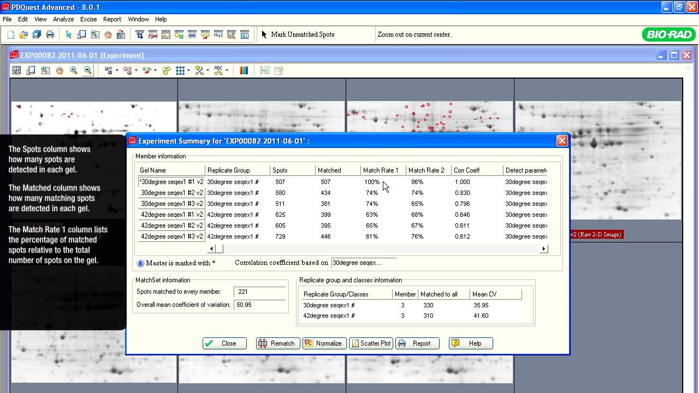Expand the blue grid tool dropdown arrow
The width and height of the screenshot is (699, 393).
click(x=188, y=70)
